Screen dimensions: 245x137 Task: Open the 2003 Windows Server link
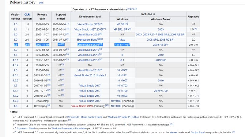(x=160, y=29)
